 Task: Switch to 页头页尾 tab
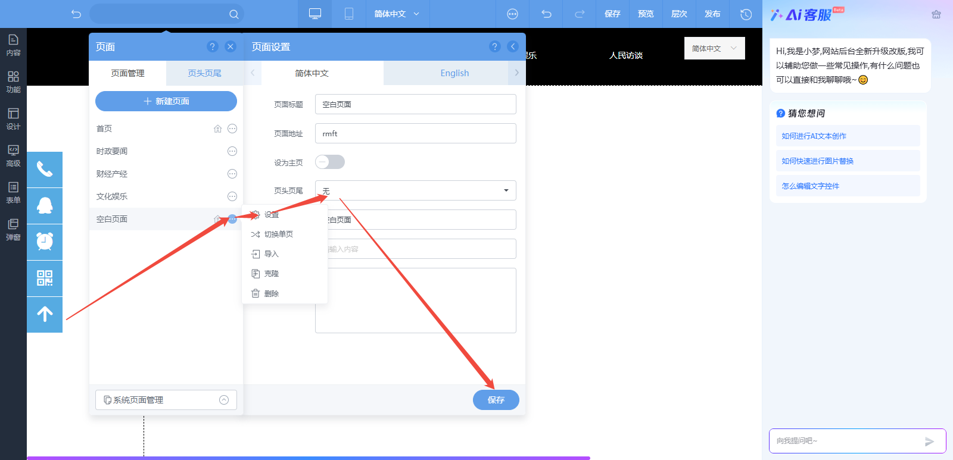(x=204, y=73)
